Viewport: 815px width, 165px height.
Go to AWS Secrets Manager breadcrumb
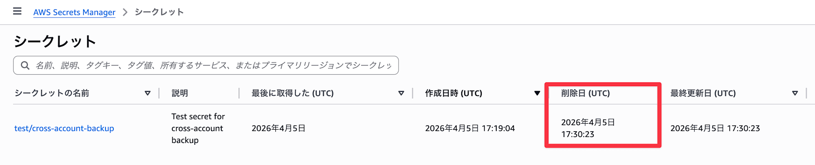74,12
